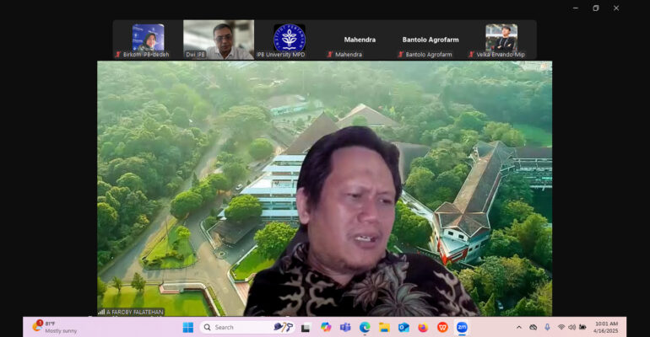
Task: Select the Dwi IPB participant video thumbnail
Action: (x=219, y=39)
